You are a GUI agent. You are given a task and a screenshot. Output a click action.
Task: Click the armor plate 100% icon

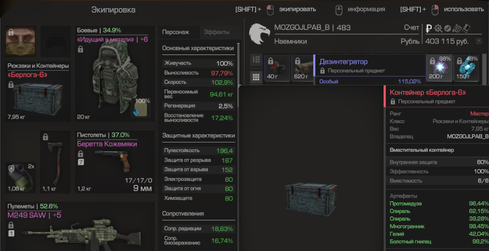141,108
